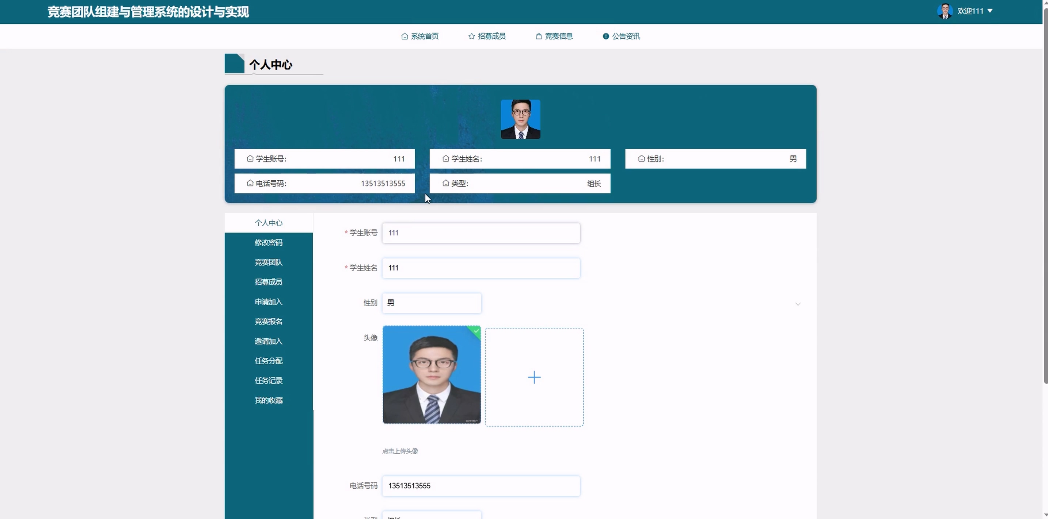Click the icon beside 学生账号 in the info card
The height and width of the screenshot is (519, 1048).
pos(250,158)
